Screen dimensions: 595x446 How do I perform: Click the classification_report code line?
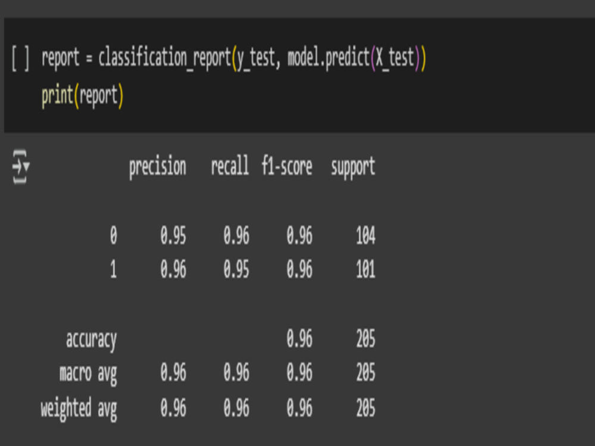click(234, 59)
